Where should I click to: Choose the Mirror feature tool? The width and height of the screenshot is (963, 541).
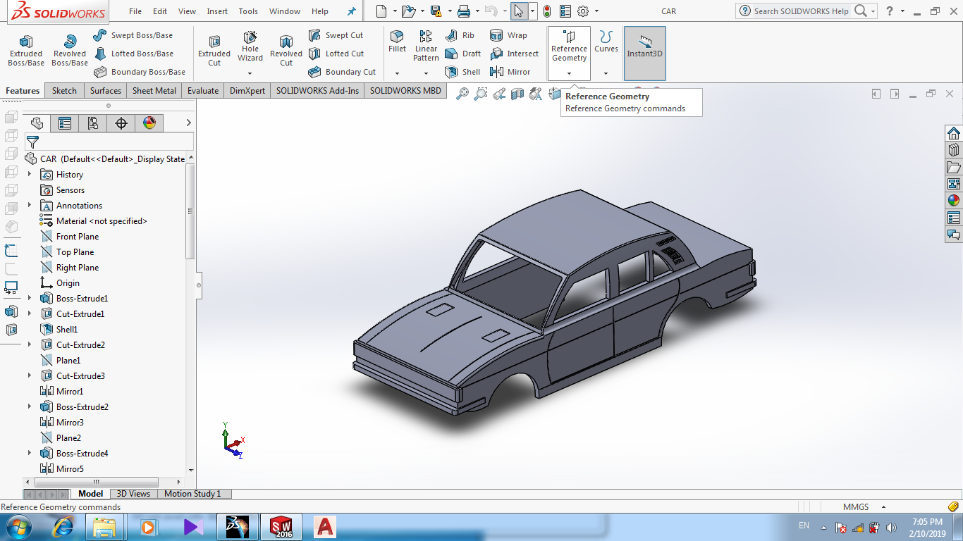coord(511,72)
